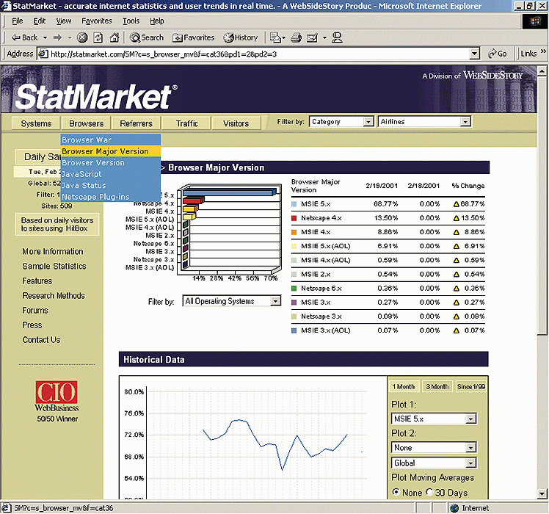Open the Sample Statistics link
This screenshot has height=514, width=549.
[x=54, y=267]
